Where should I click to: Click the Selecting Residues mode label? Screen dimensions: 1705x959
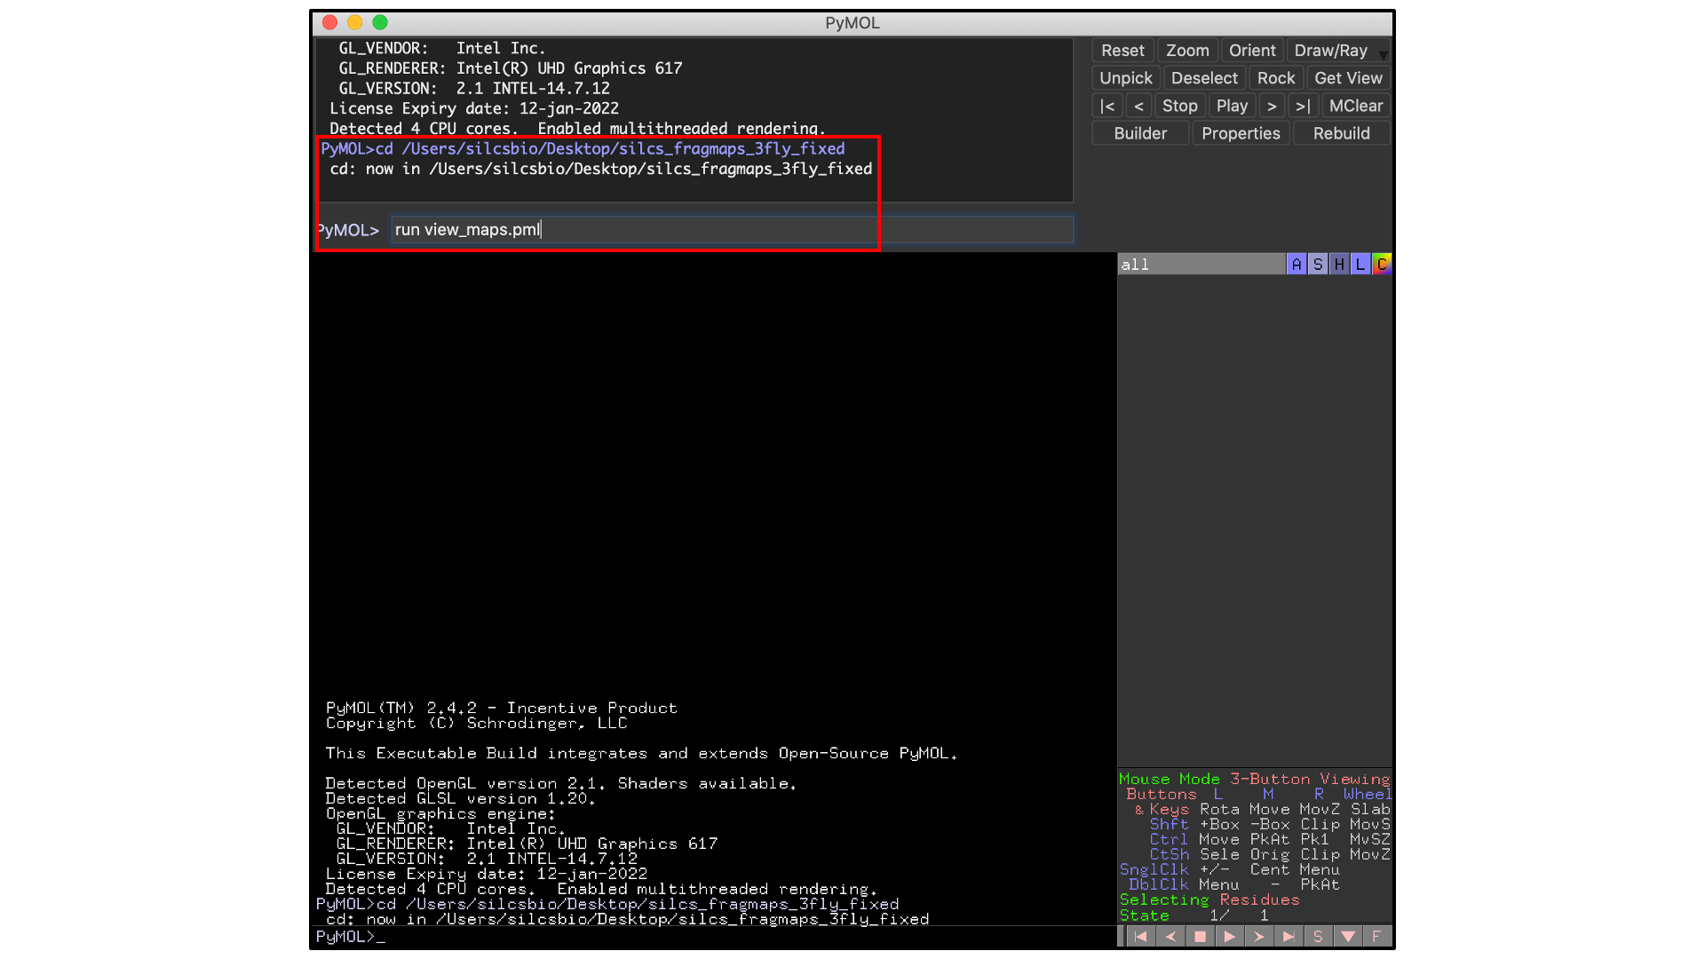click(1209, 900)
